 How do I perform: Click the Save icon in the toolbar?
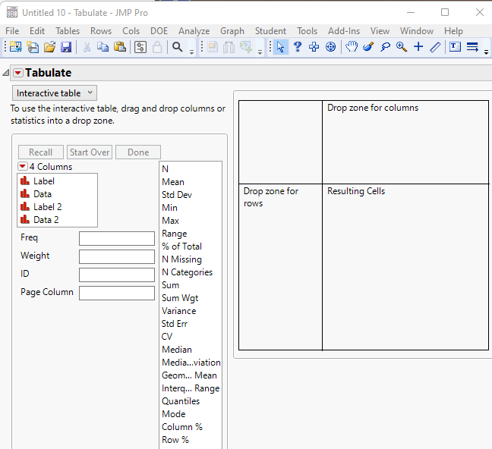(x=66, y=47)
